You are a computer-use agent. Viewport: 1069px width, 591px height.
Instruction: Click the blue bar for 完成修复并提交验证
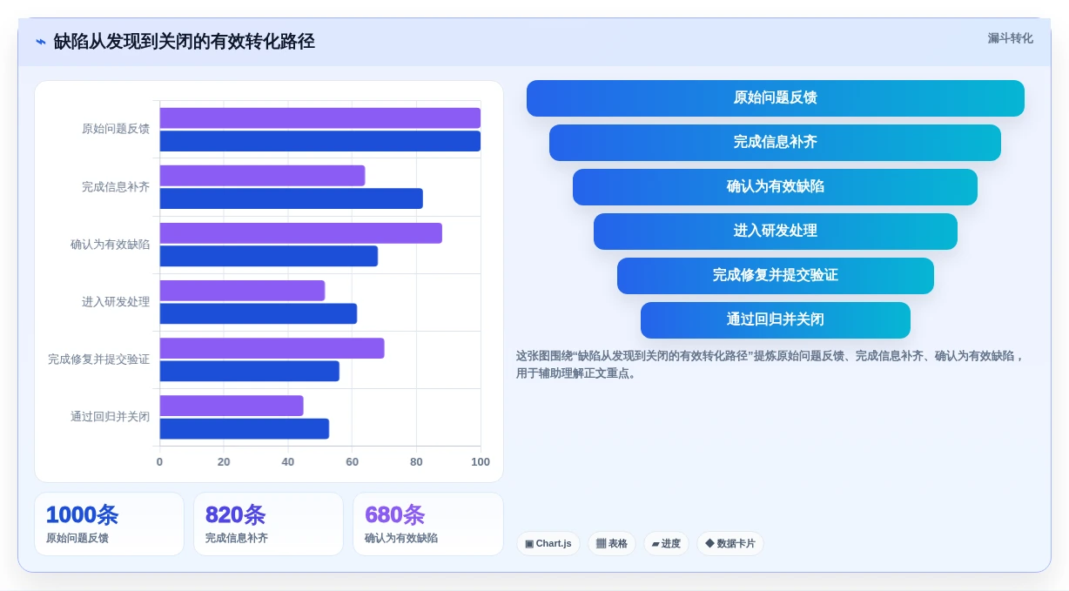point(249,371)
